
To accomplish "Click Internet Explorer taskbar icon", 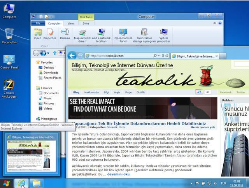I will pyautogui.click(x=21, y=183).
